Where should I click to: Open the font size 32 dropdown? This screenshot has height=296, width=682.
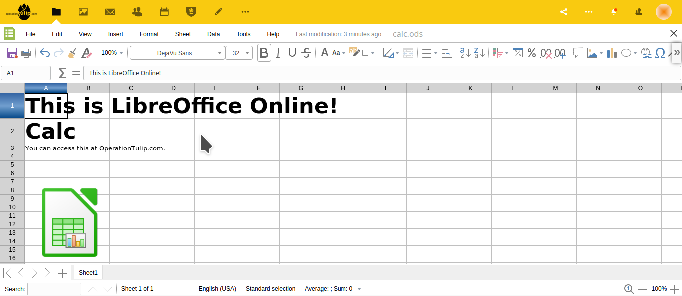247,53
